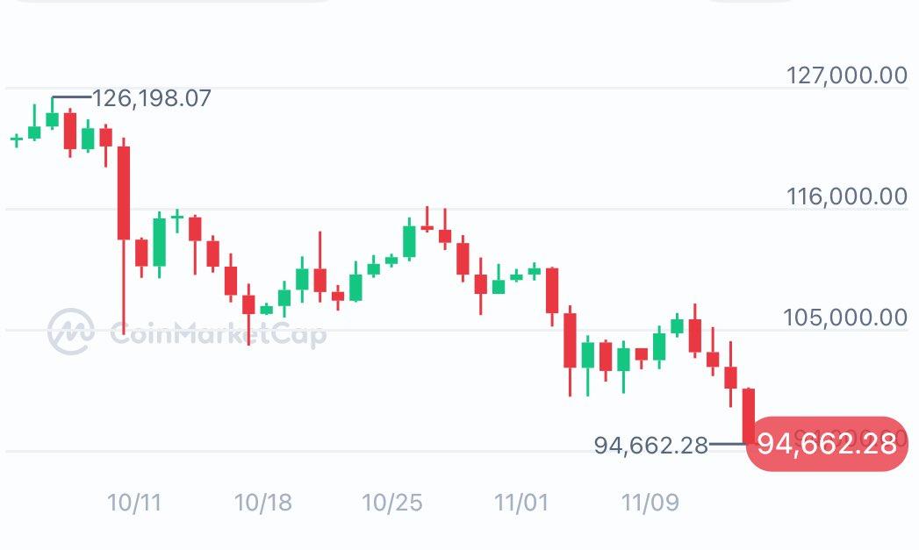This screenshot has width=919, height=550.
Task: Tap the red 94,662.28 current price badge
Action: [826, 444]
